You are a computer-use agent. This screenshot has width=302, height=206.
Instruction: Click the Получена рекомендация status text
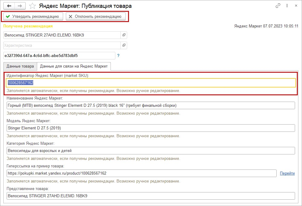(28, 26)
